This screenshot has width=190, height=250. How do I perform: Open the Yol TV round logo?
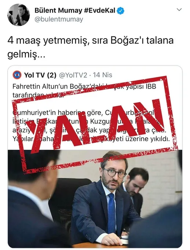[x=17, y=75]
